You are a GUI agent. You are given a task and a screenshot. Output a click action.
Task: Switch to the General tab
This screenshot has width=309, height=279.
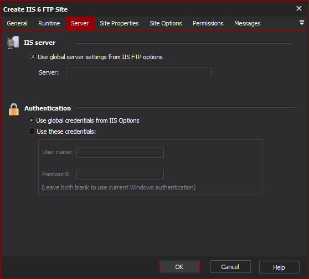coord(17,23)
